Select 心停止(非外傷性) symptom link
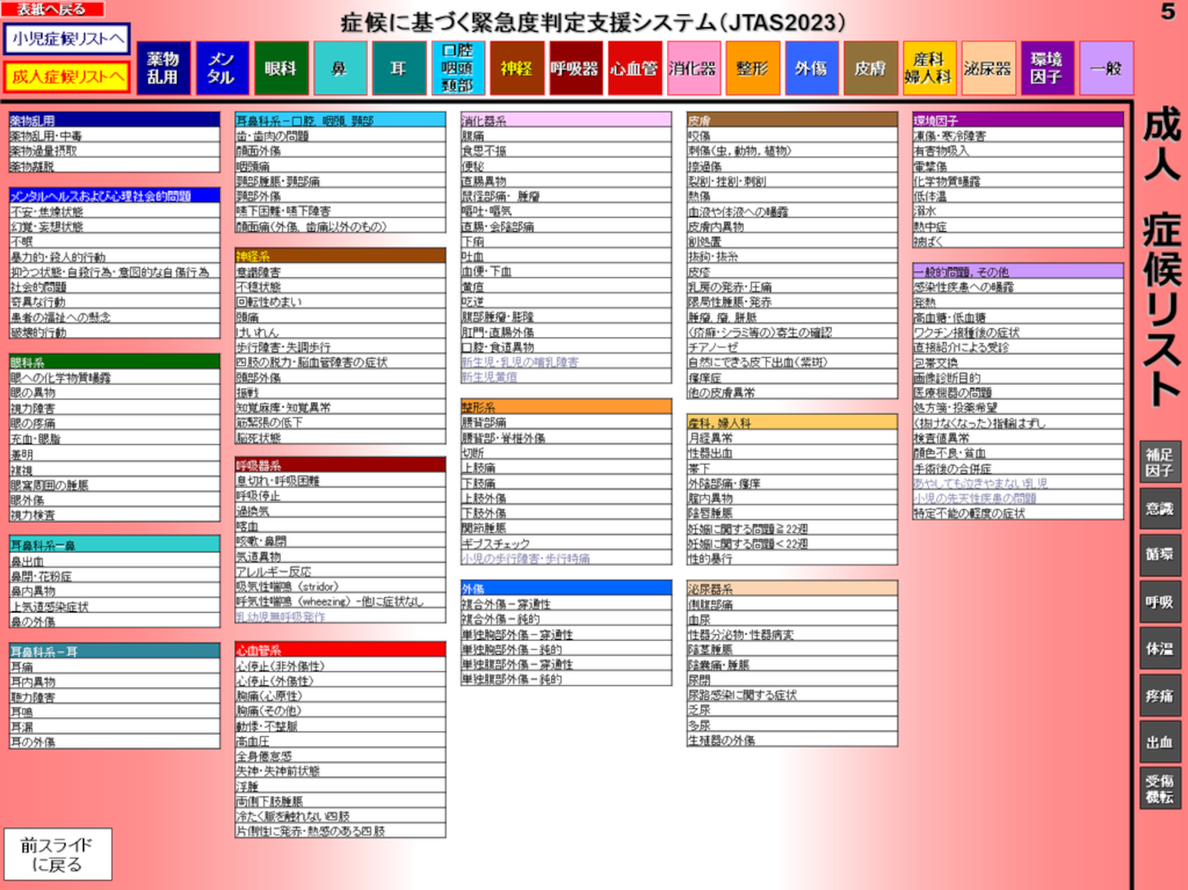This screenshot has width=1188, height=890. 280,666
